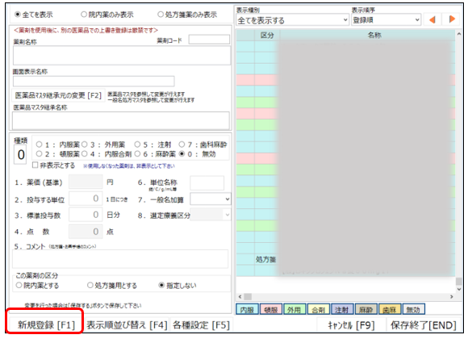
Task: Click the 麻酔 color legend swatch
Action: [x=366, y=309]
